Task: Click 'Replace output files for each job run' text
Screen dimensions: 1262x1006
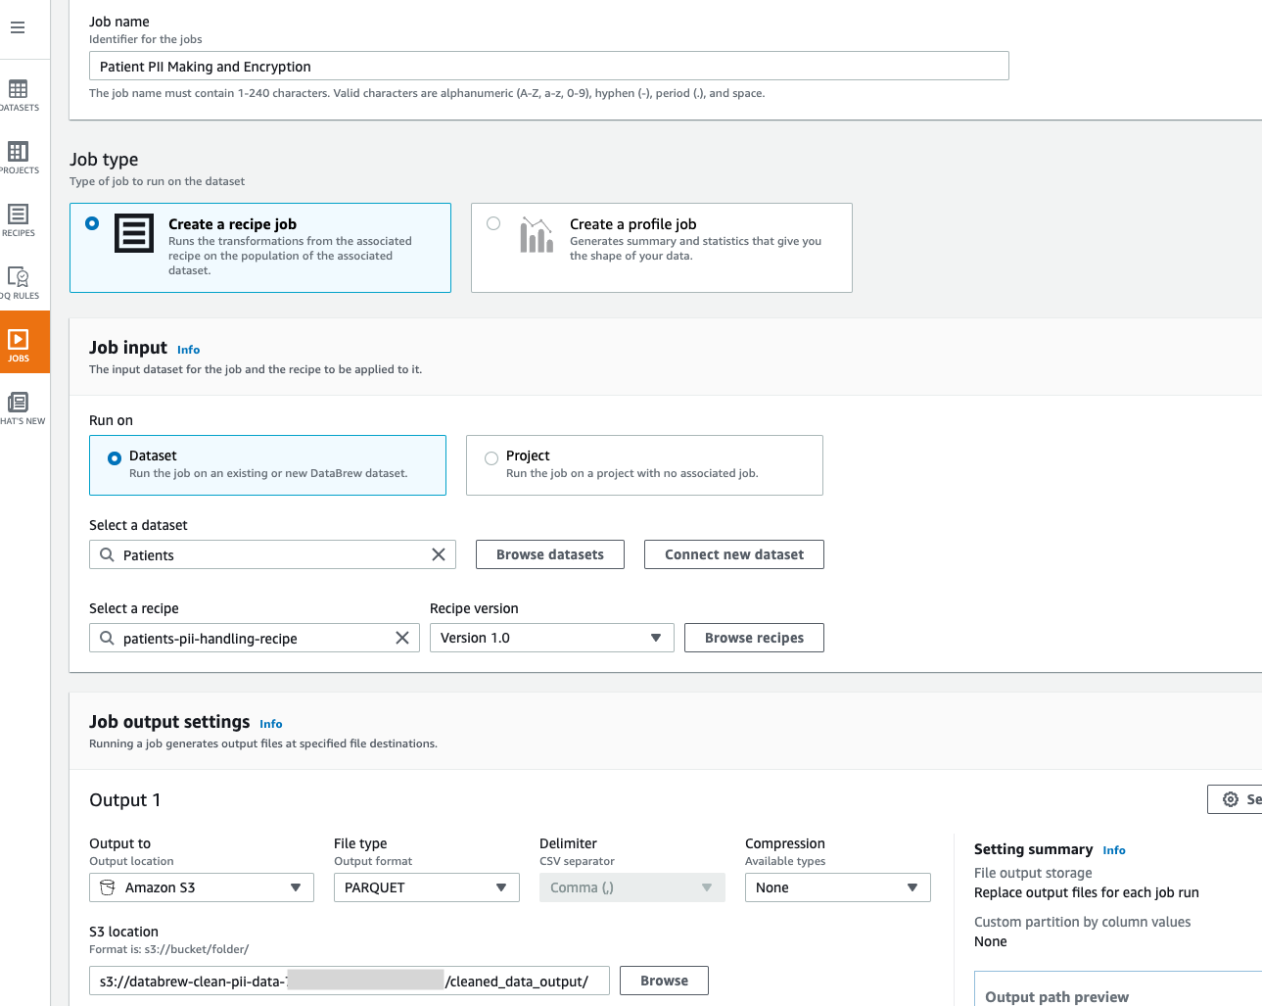Action: click(x=1087, y=892)
